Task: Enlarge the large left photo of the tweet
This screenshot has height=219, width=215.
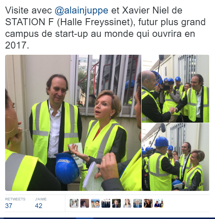Action: coord(73,123)
